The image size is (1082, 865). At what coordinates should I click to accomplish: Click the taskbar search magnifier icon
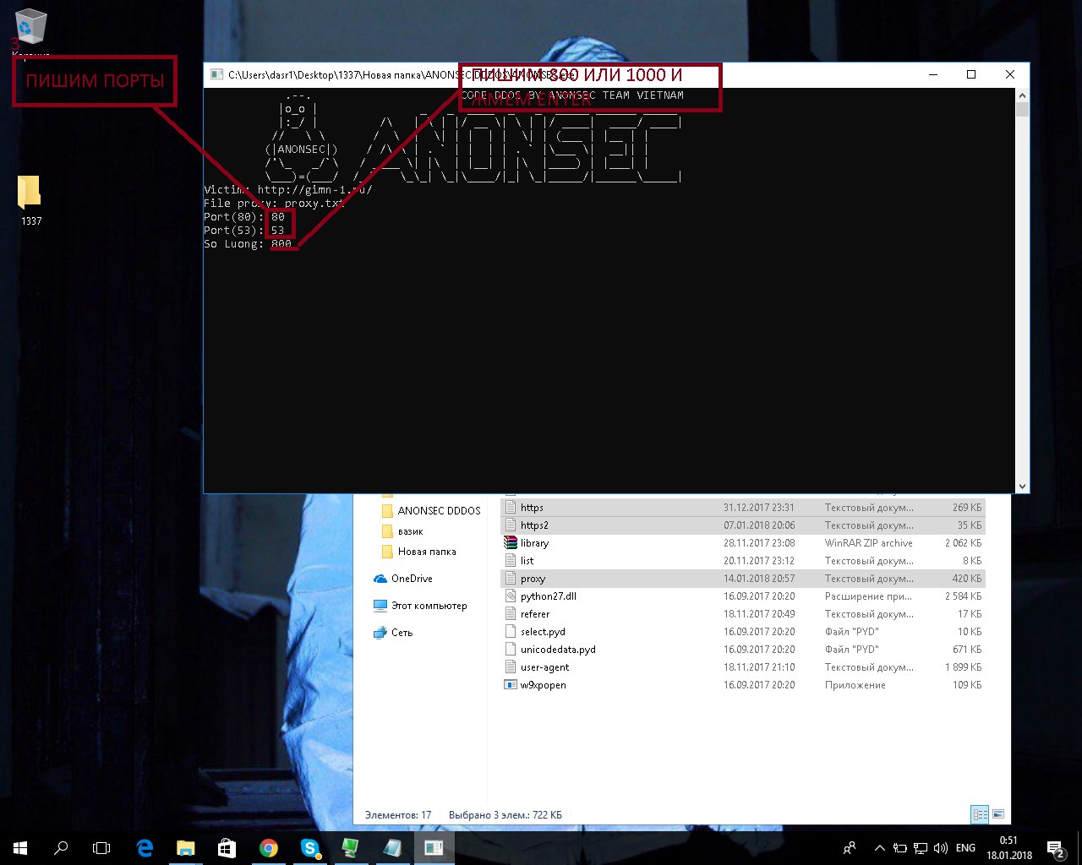(61, 848)
